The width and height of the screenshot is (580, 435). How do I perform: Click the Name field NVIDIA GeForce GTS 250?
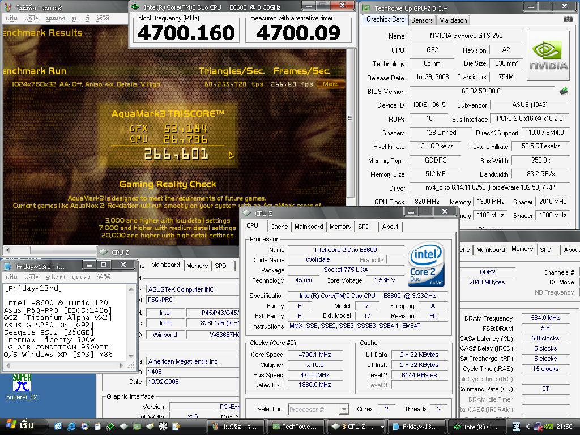coord(466,36)
